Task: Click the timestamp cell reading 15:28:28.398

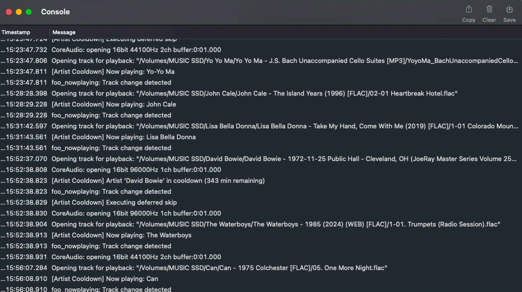Action: (24, 94)
